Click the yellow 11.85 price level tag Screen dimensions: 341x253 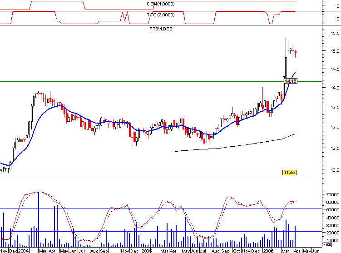click(289, 173)
